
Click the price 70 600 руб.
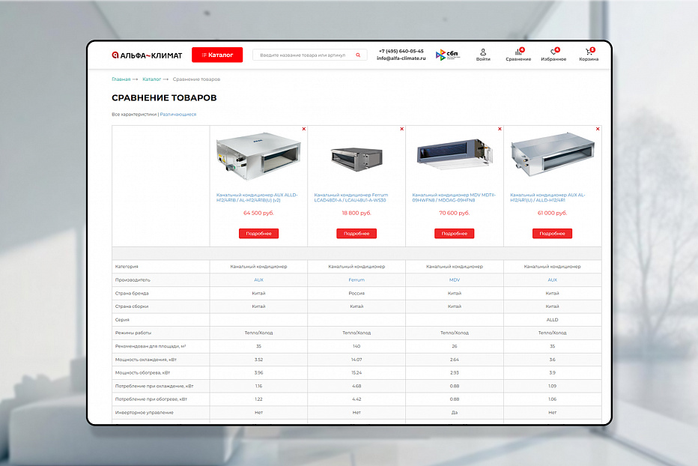pyautogui.click(x=455, y=213)
